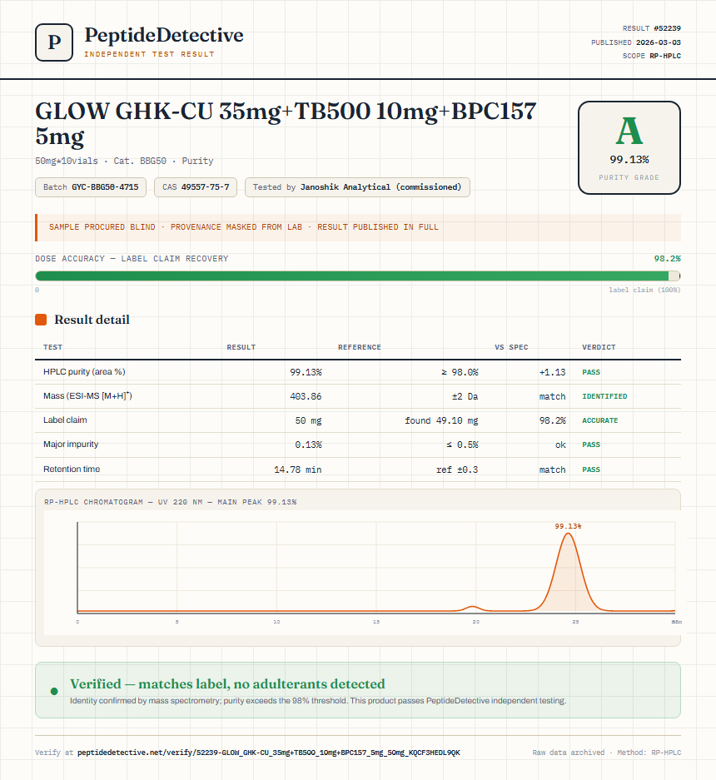Click the RESULT #52239 identifier
Screen dimensions: 716x780
coord(651,28)
